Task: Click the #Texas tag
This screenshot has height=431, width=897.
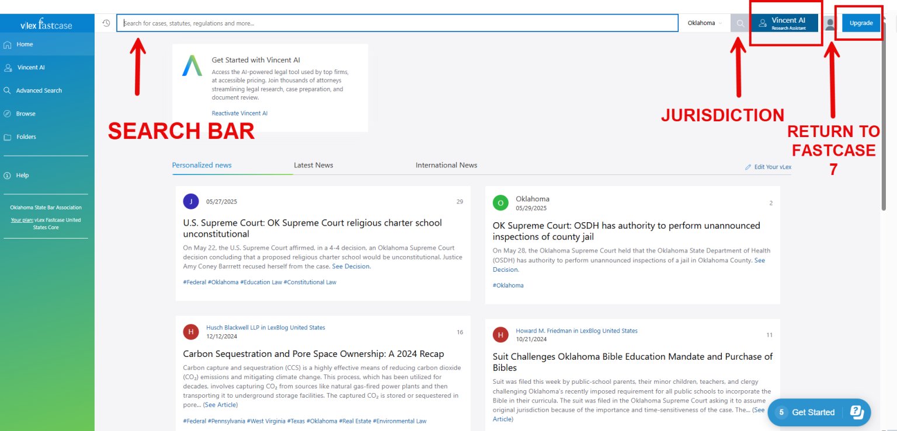Action: click(296, 421)
